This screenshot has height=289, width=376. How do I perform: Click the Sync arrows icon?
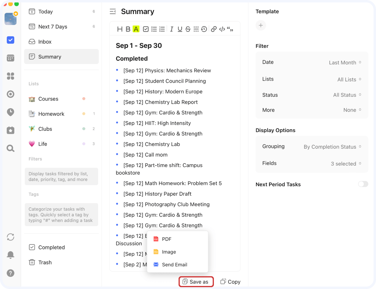pos(10,237)
